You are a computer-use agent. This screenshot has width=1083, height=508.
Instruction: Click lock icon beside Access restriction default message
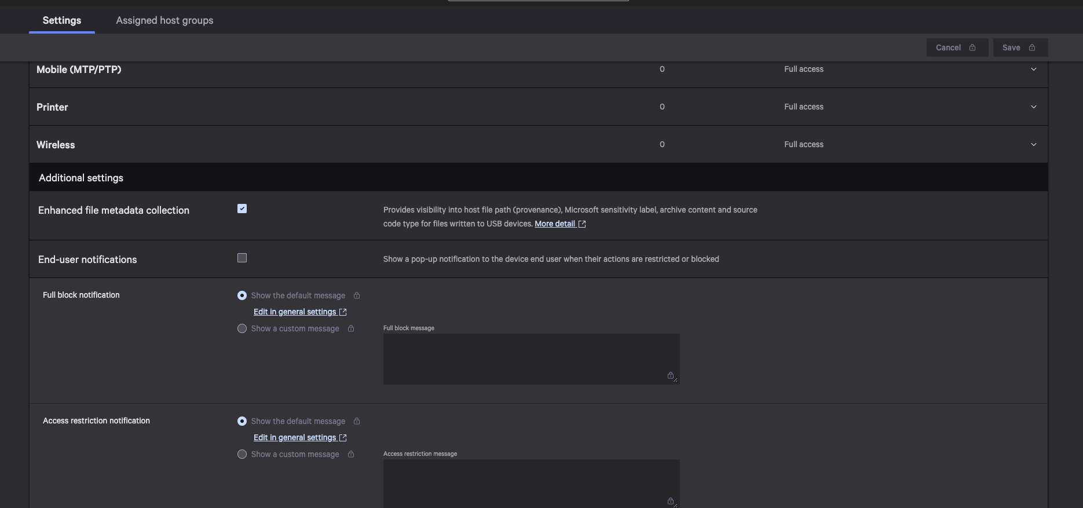pos(357,421)
